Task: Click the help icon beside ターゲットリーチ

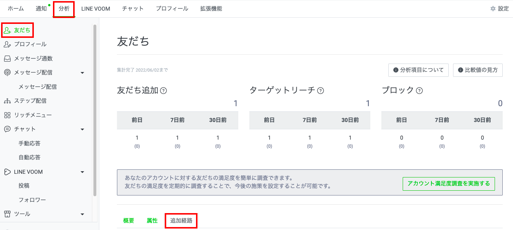Action: (321, 90)
